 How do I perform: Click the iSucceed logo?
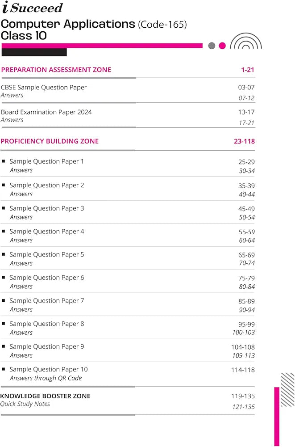coord(32,8)
